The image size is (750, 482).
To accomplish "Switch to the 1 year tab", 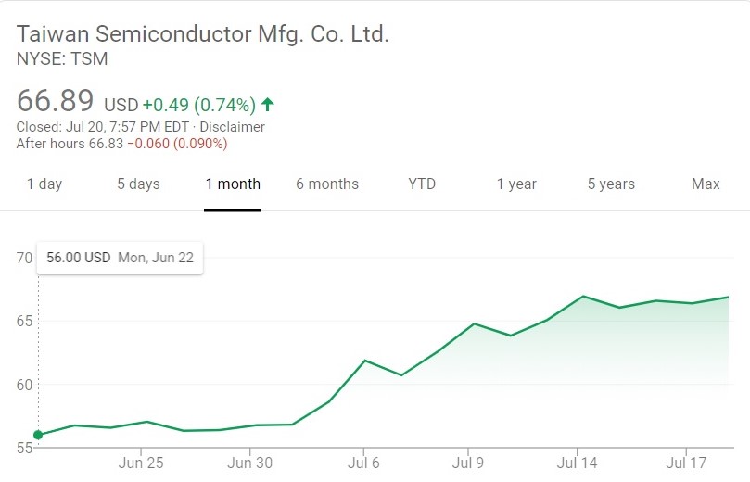I will 516,184.
